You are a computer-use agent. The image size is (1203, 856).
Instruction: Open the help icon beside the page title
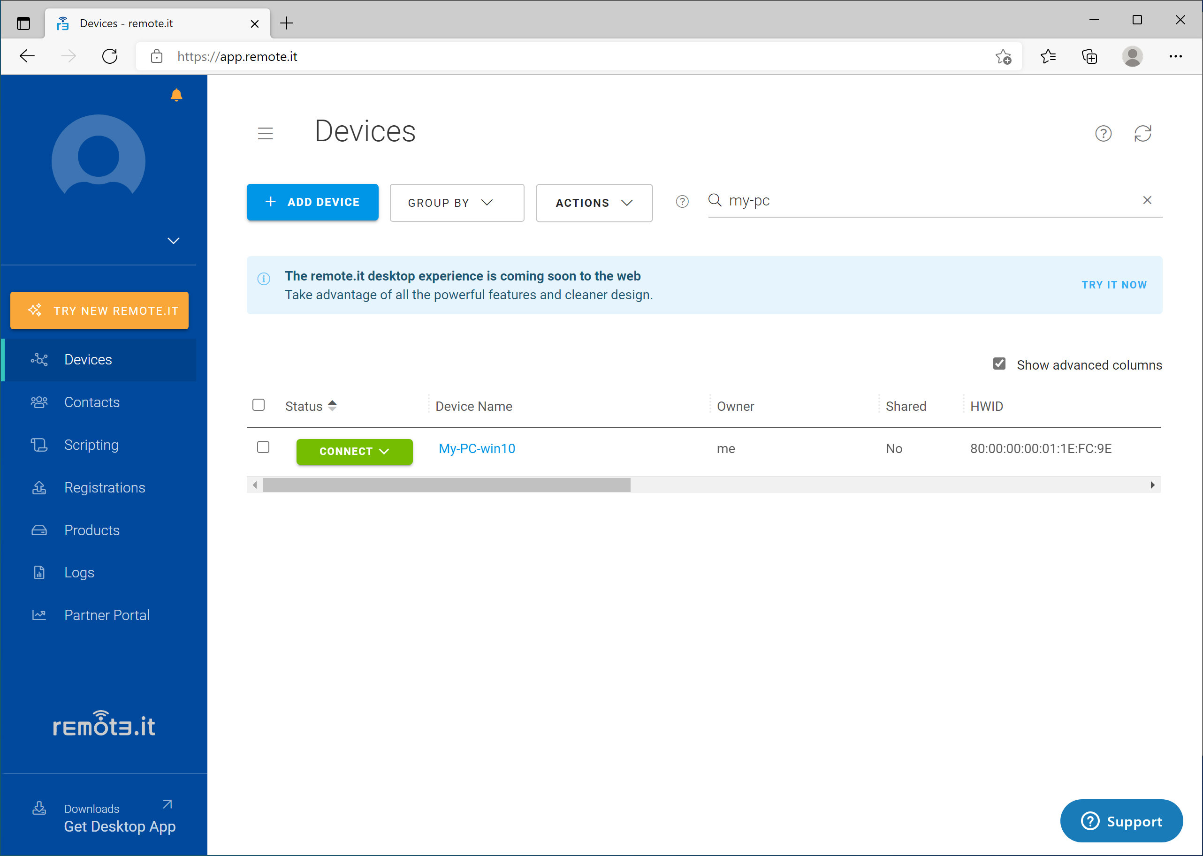tap(1104, 133)
